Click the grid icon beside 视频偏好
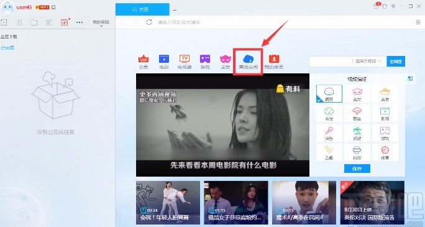Image resolution: width=425 pixels, height=227 pixels. 410,79
